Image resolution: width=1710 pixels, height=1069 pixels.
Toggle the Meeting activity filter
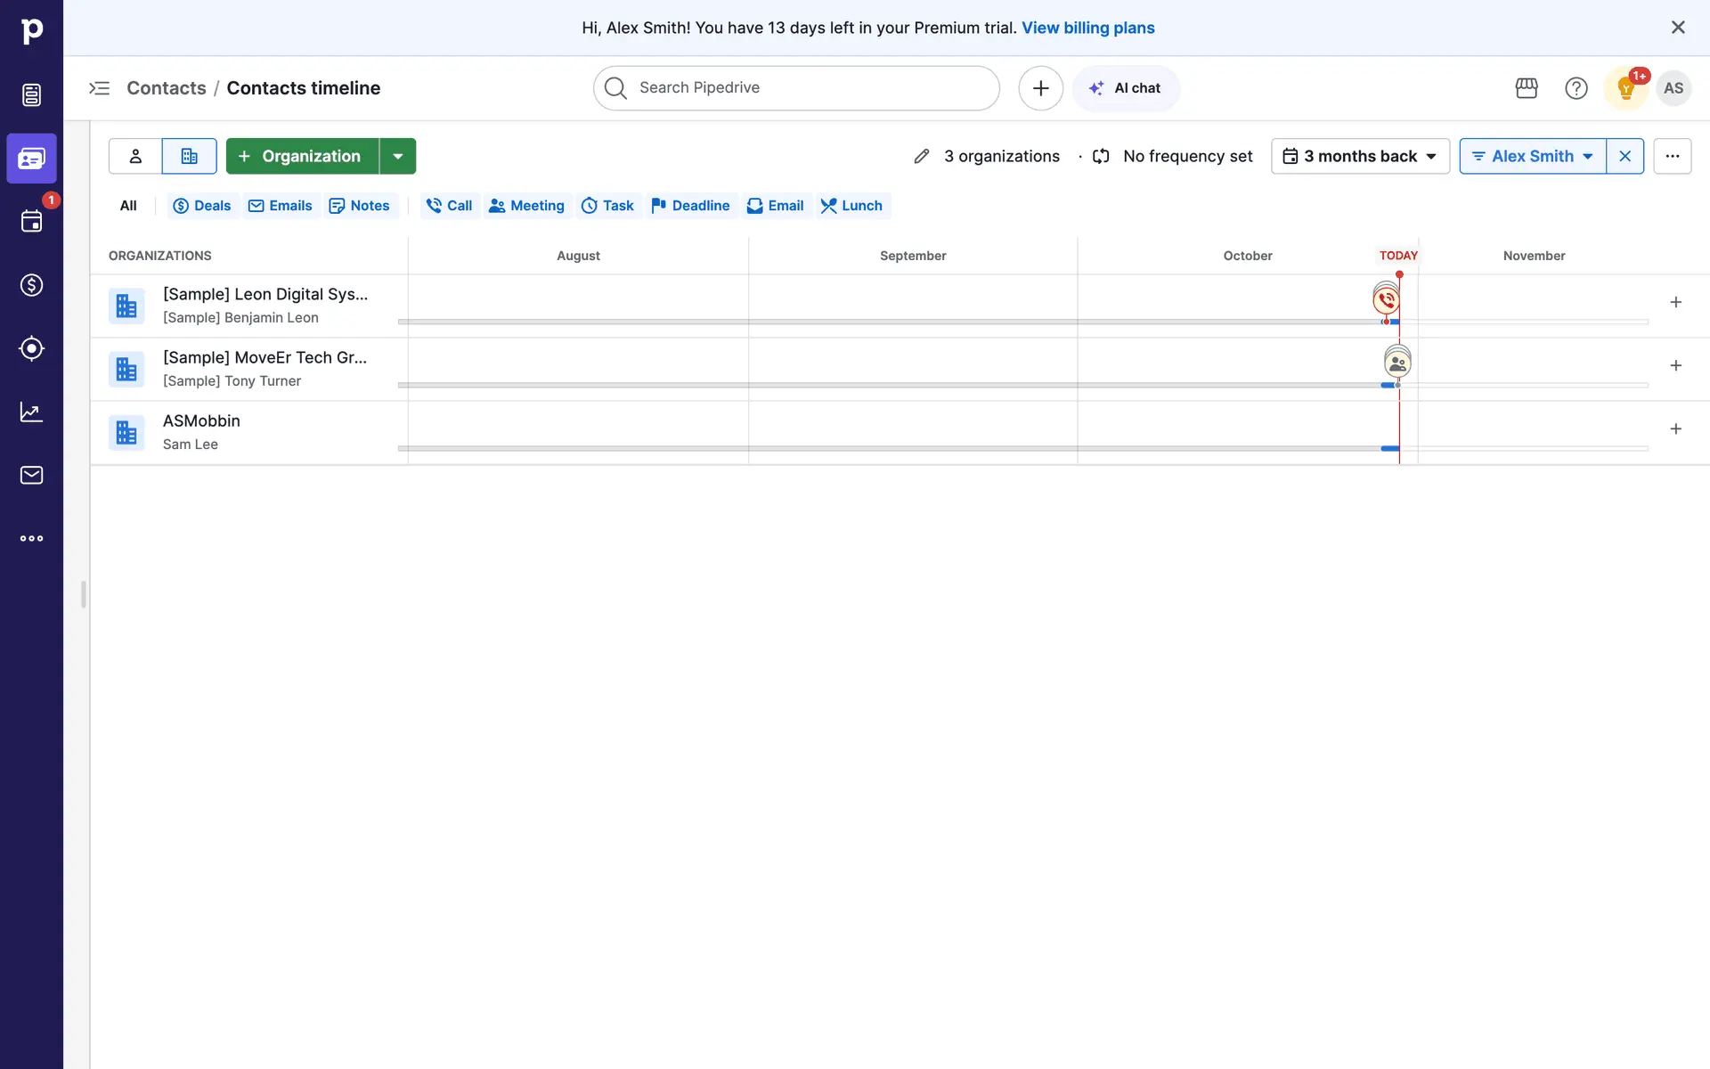click(x=527, y=206)
